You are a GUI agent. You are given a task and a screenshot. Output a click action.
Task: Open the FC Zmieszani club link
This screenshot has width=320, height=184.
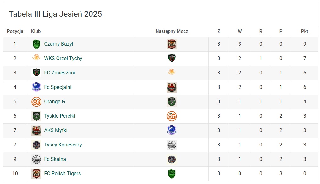[x=59, y=73]
